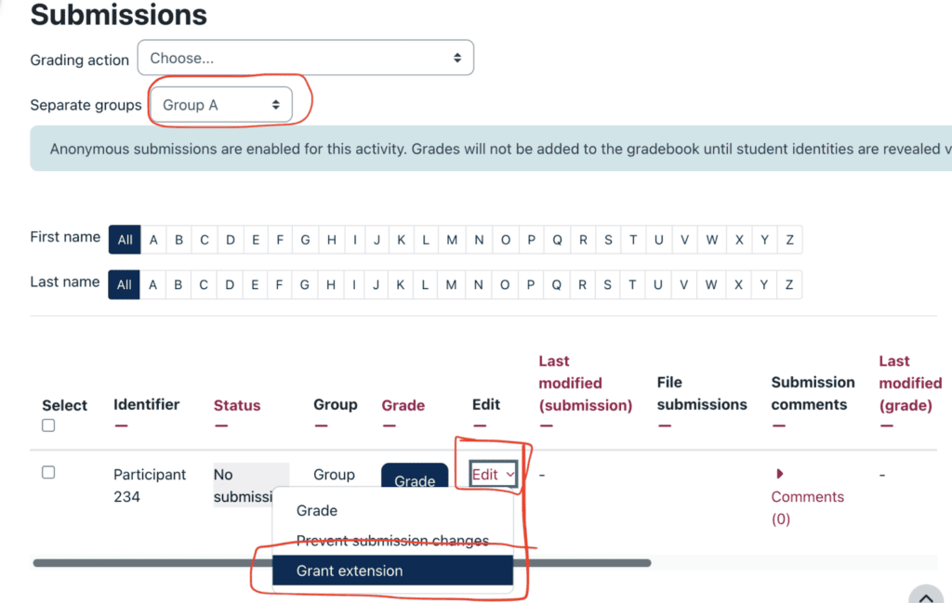This screenshot has width=952, height=603.
Task: Check the Participant 234 row checkbox
Action: tap(48, 472)
